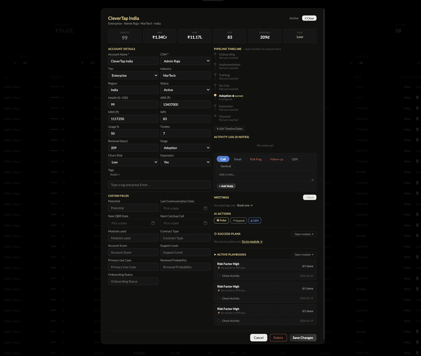Click the tag entry field
This screenshot has height=356, width=421.
159,185
